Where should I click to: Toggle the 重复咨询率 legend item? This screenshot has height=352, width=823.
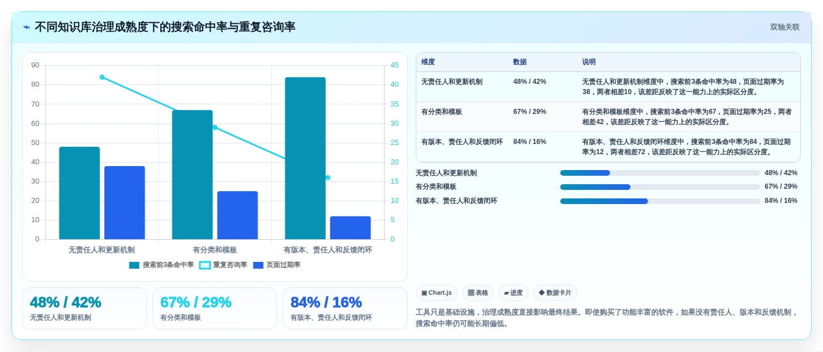tap(224, 265)
